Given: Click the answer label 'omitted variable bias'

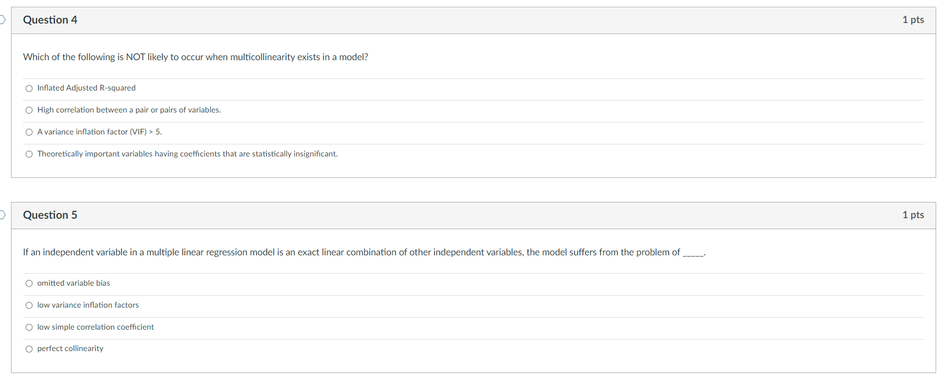Looking at the screenshot, I should [73, 283].
